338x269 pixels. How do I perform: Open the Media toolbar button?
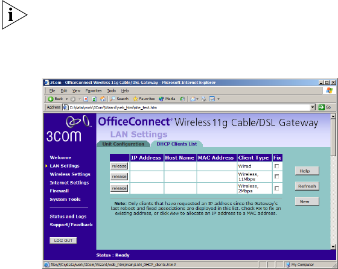(x=167, y=99)
